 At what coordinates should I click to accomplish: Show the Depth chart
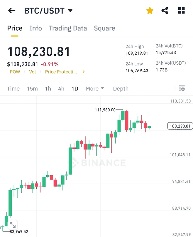[121, 88]
